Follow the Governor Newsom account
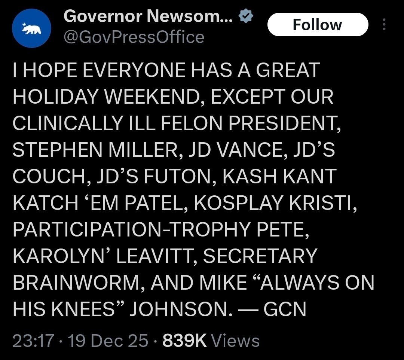Screen dimensions: 404x360 317,25
